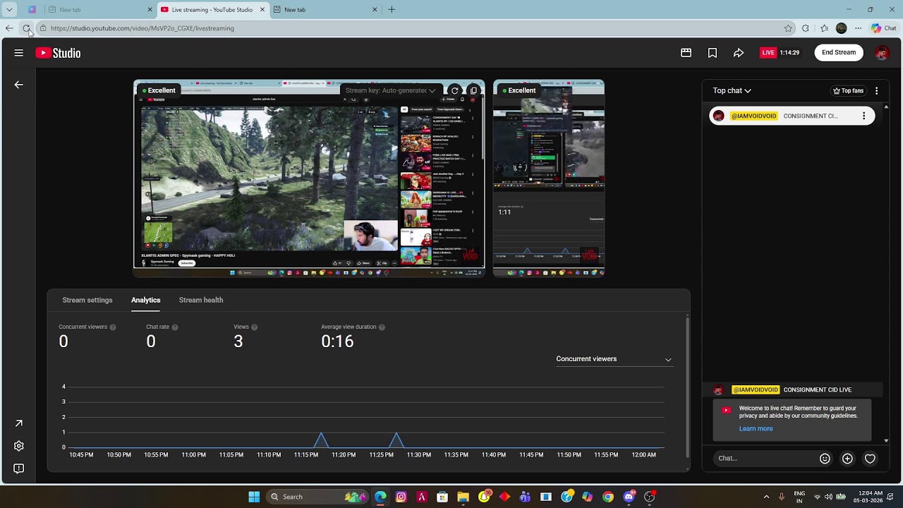The width and height of the screenshot is (903, 508).
Task: Open browser extensions puzzle icon
Action: (x=806, y=28)
